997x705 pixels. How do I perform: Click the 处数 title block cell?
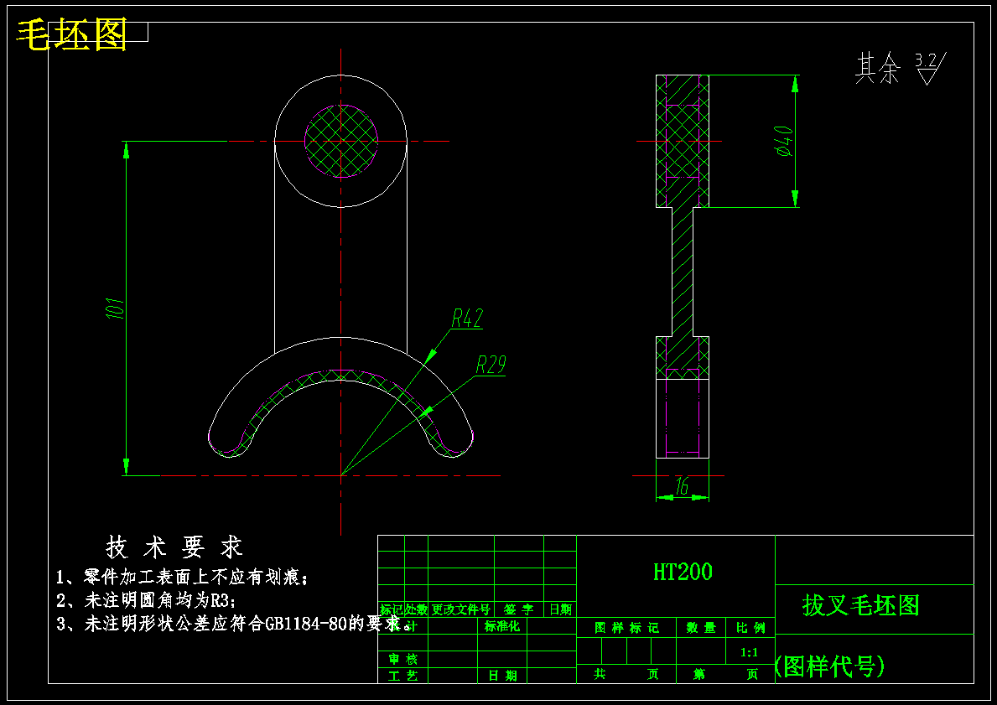[417, 609]
